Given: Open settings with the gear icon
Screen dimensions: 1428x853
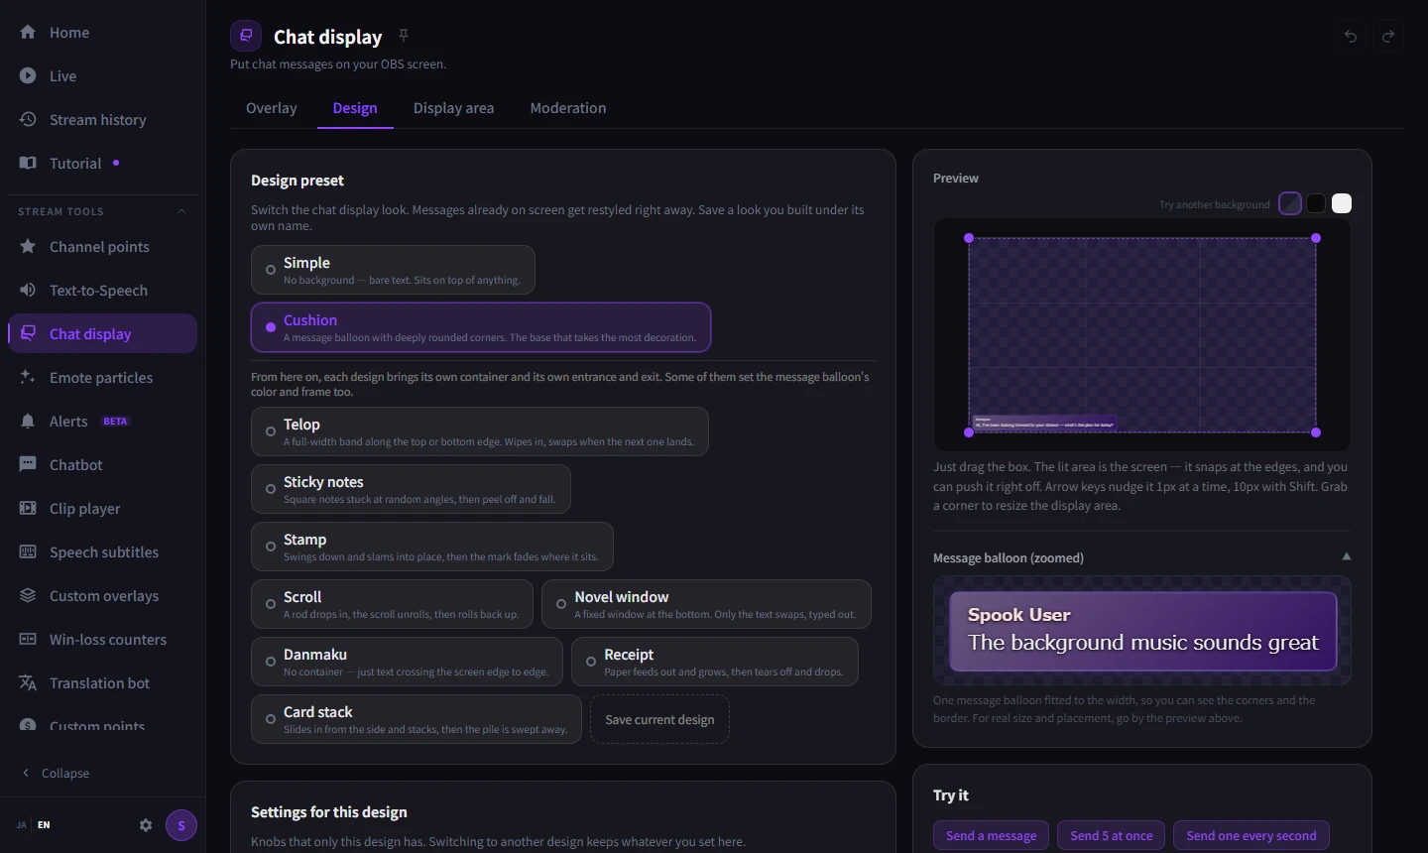Looking at the screenshot, I should (146, 825).
